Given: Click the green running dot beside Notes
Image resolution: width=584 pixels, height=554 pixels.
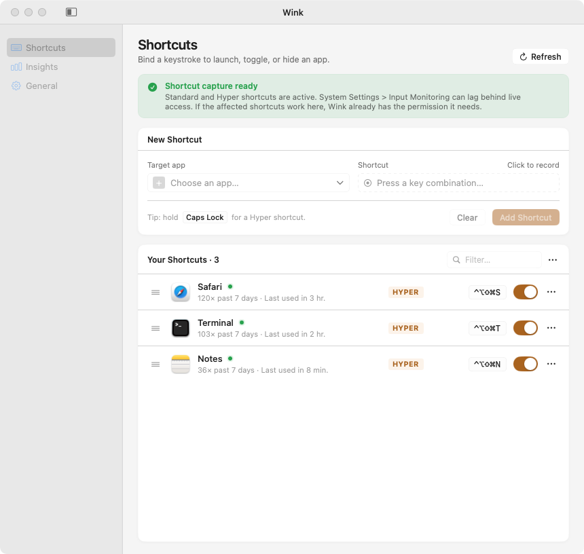Looking at the screenshot, I should (x=230, y=358).
